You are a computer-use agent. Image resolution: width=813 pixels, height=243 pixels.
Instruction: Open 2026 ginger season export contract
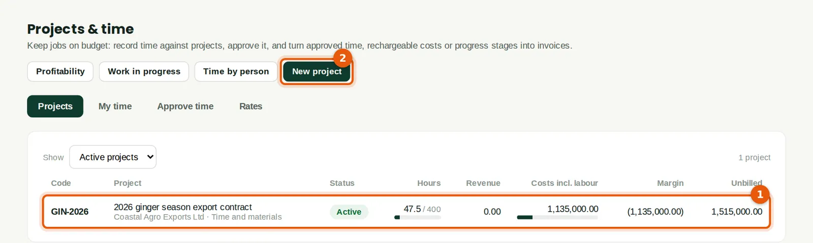click(183, 207)
